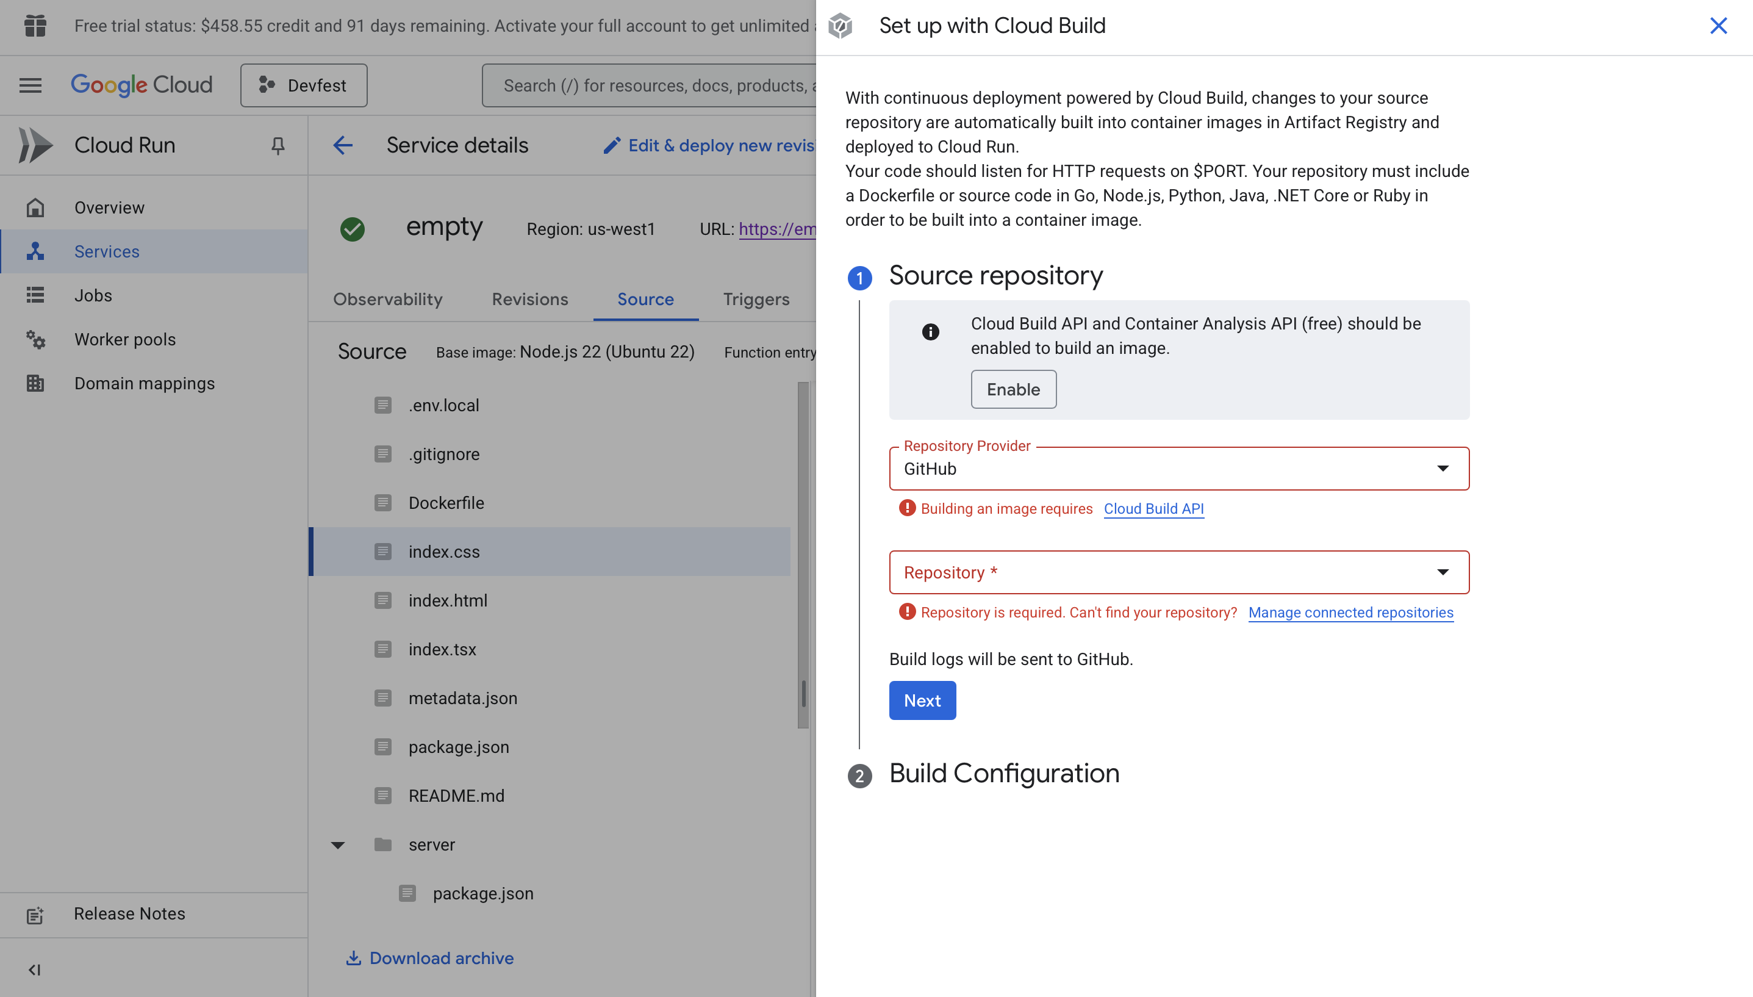Screen dimensions: 1753x997
Task: Collapse sidebar with the bottom arrow icon
Action: [x=34, y=970]
